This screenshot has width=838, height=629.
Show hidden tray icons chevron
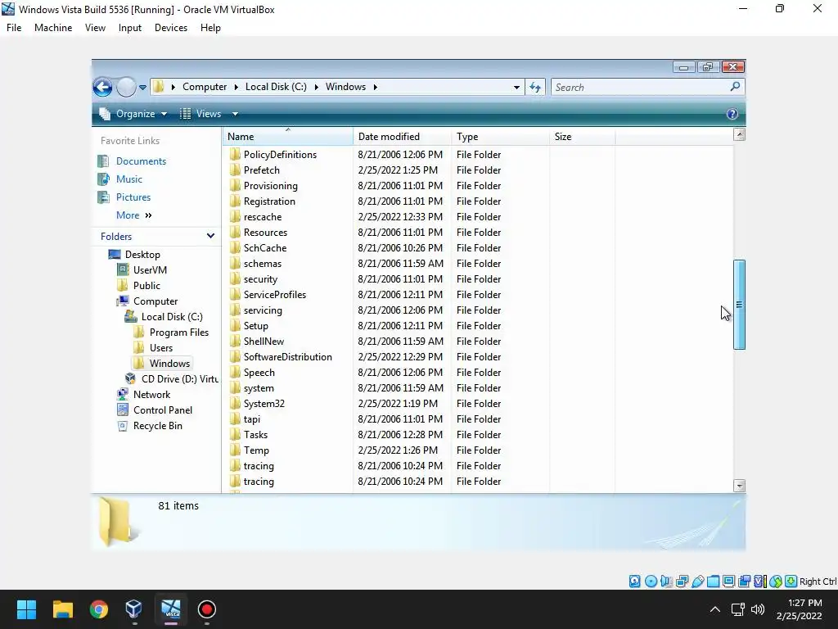coord(714,609)
